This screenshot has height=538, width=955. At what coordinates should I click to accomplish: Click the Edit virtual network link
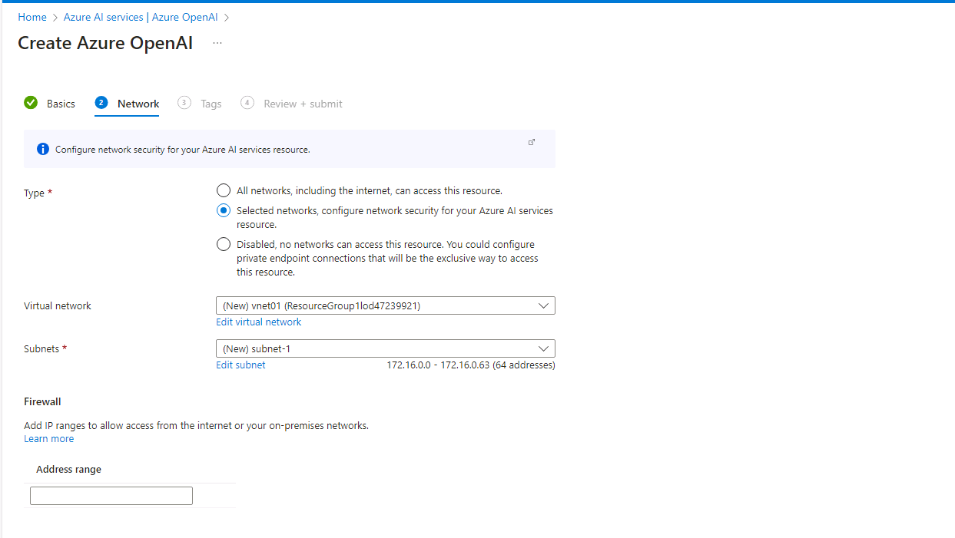pos(259,322)
